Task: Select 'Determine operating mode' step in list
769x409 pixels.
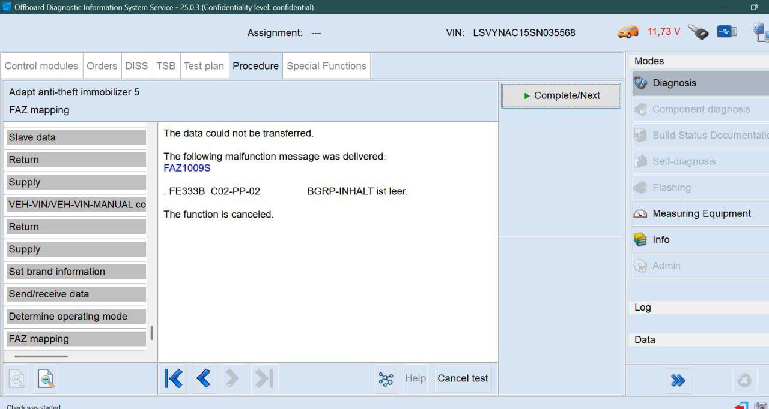Action: click(x=76, y=317)
